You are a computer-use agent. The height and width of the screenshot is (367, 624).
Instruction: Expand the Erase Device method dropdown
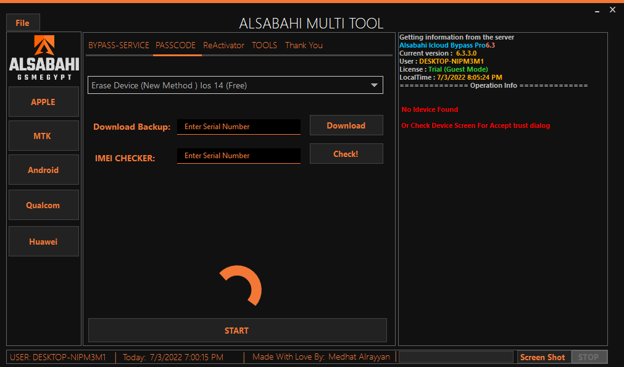374,85
